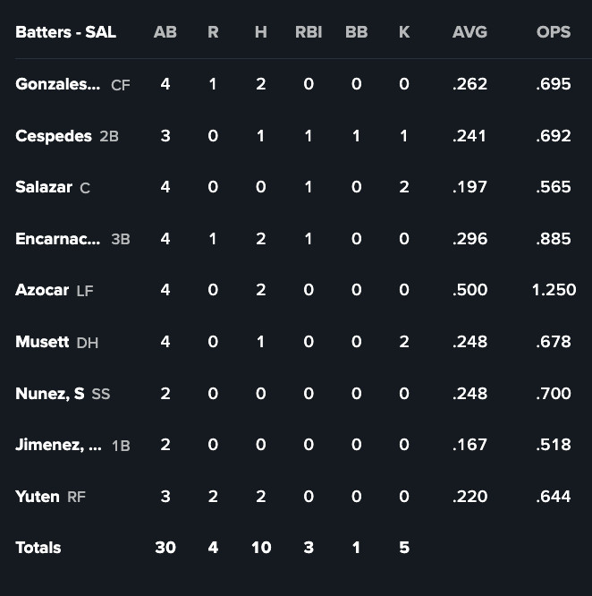592x596 pixels.
Task: Select the Totals row label
Action: click(38, 548)
